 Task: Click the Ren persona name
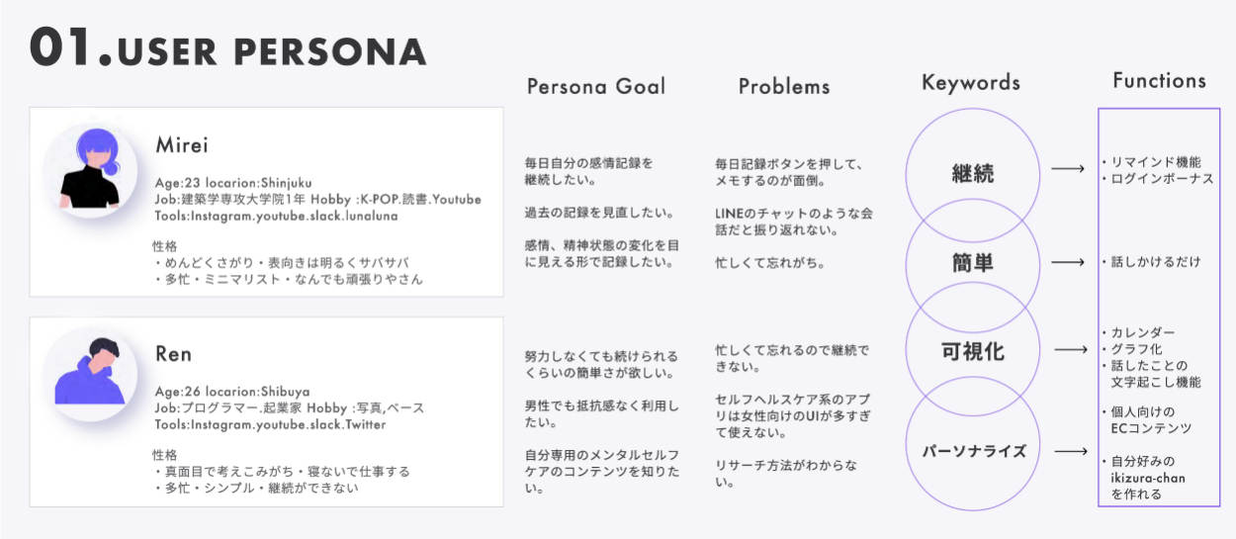(173, 354)
